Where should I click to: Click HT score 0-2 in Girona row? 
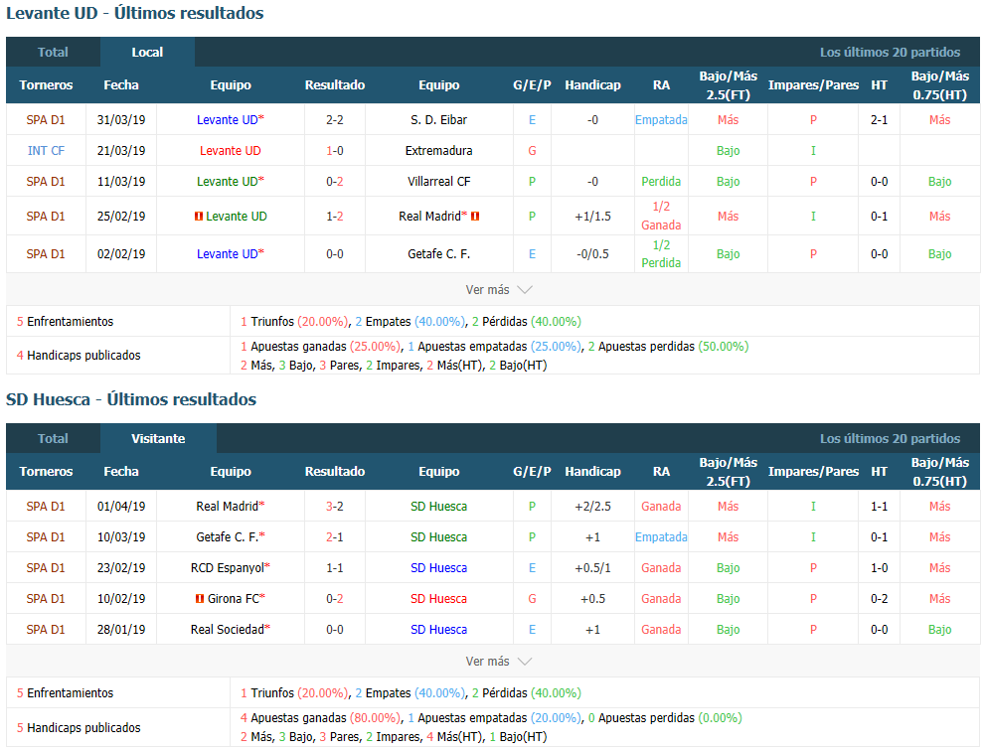[879, 599]
